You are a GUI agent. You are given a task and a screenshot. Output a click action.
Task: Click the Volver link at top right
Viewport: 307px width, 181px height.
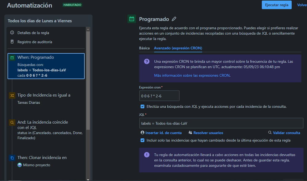point(302,5)
